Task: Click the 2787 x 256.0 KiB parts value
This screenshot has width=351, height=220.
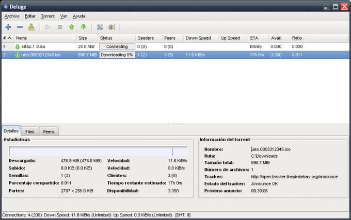Action: pos(77,191)
